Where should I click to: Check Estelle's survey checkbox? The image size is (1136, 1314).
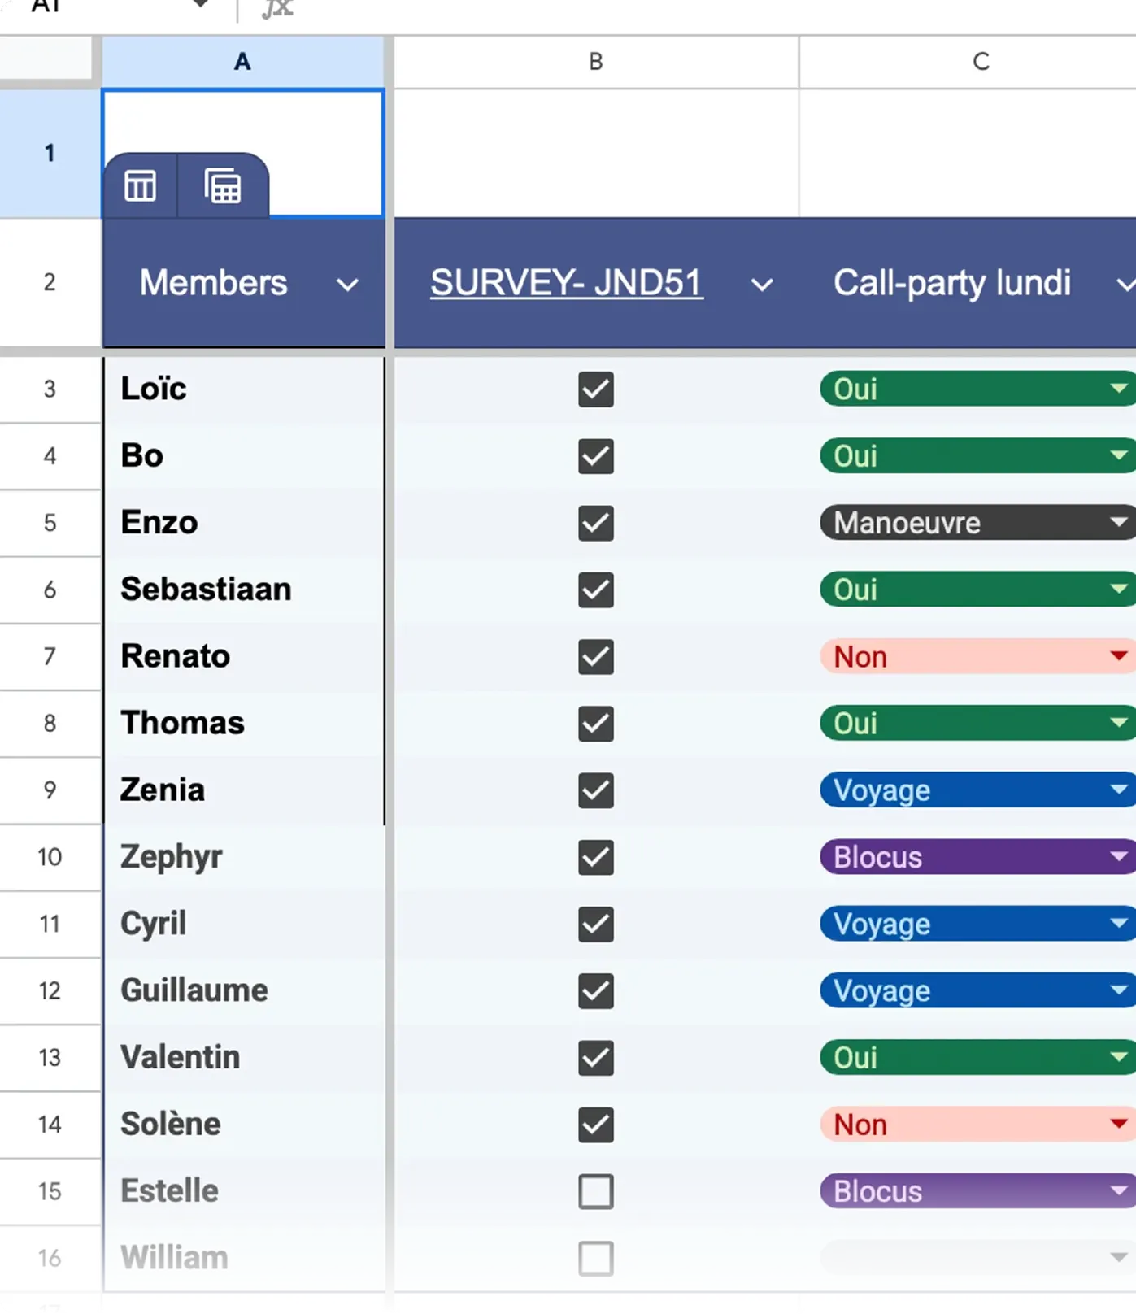click(x=596, y=1191)
